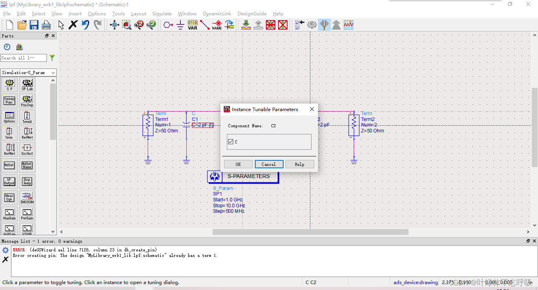Click the Save design toolbar icon
The image size is (538, 290).
tap(34, 25)
